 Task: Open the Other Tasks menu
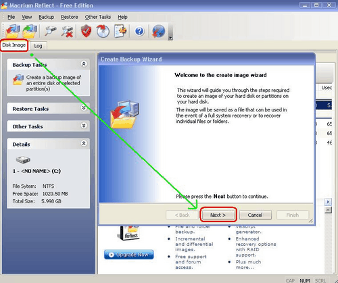pos(98,17)
